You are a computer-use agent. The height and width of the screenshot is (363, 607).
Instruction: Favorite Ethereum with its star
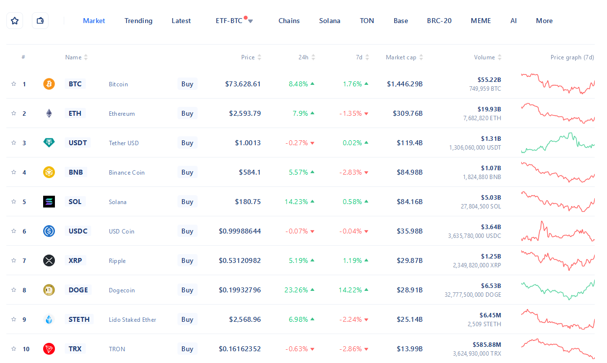point(14,113)
